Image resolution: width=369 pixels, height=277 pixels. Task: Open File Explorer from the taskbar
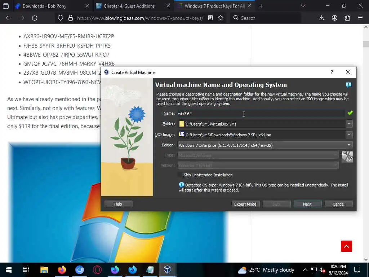[x=44, y=270]
